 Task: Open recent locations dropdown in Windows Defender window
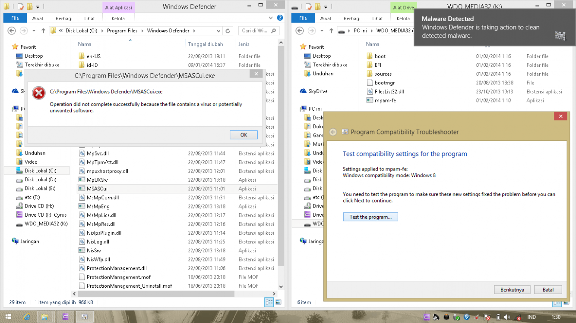pos(35,31)
